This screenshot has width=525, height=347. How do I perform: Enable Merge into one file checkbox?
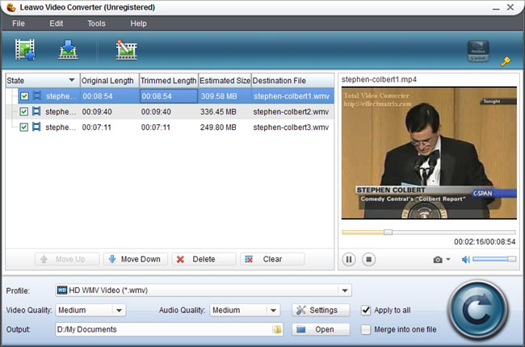[x=366, y=329]
